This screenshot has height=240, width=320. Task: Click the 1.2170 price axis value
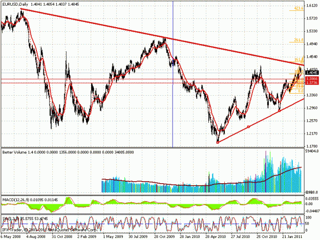point(311,134)
